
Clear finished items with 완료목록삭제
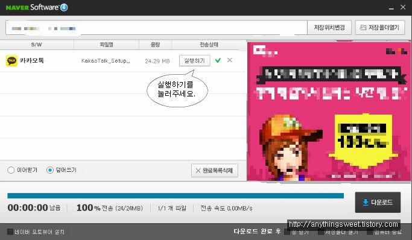(x=215, y=171)
